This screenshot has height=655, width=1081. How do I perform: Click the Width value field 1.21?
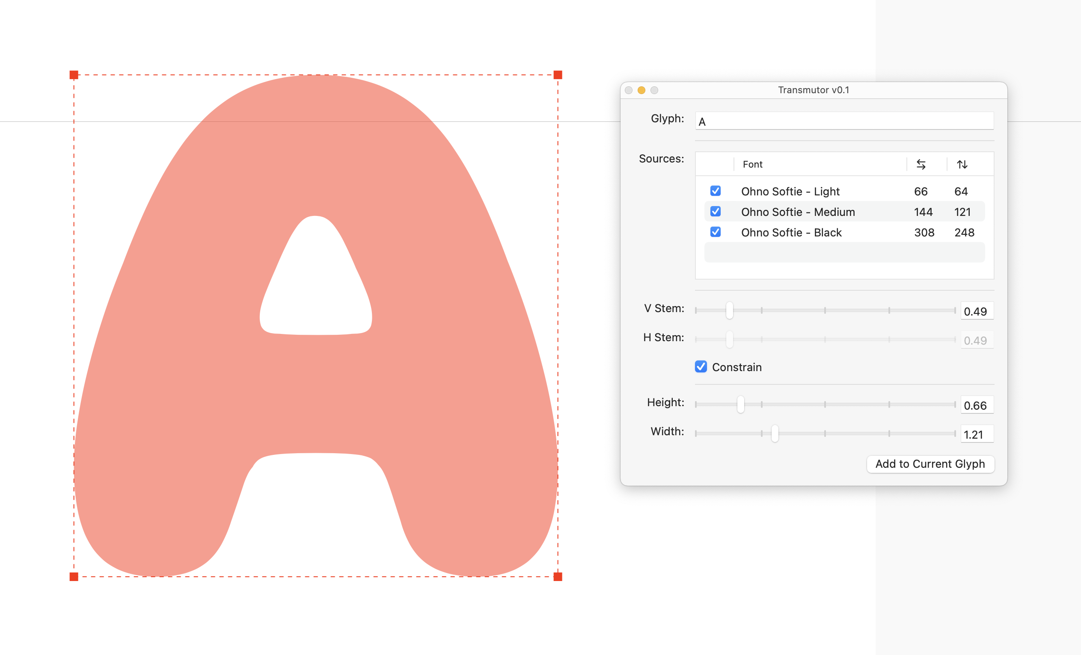coord(977,434)
